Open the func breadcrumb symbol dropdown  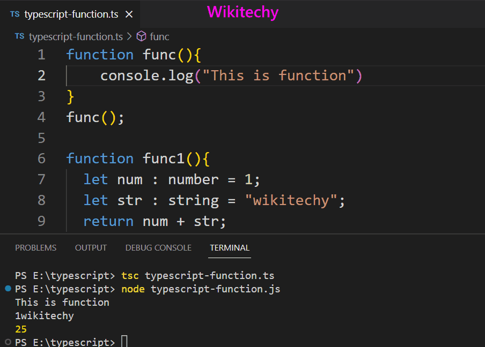coord(159,36)
